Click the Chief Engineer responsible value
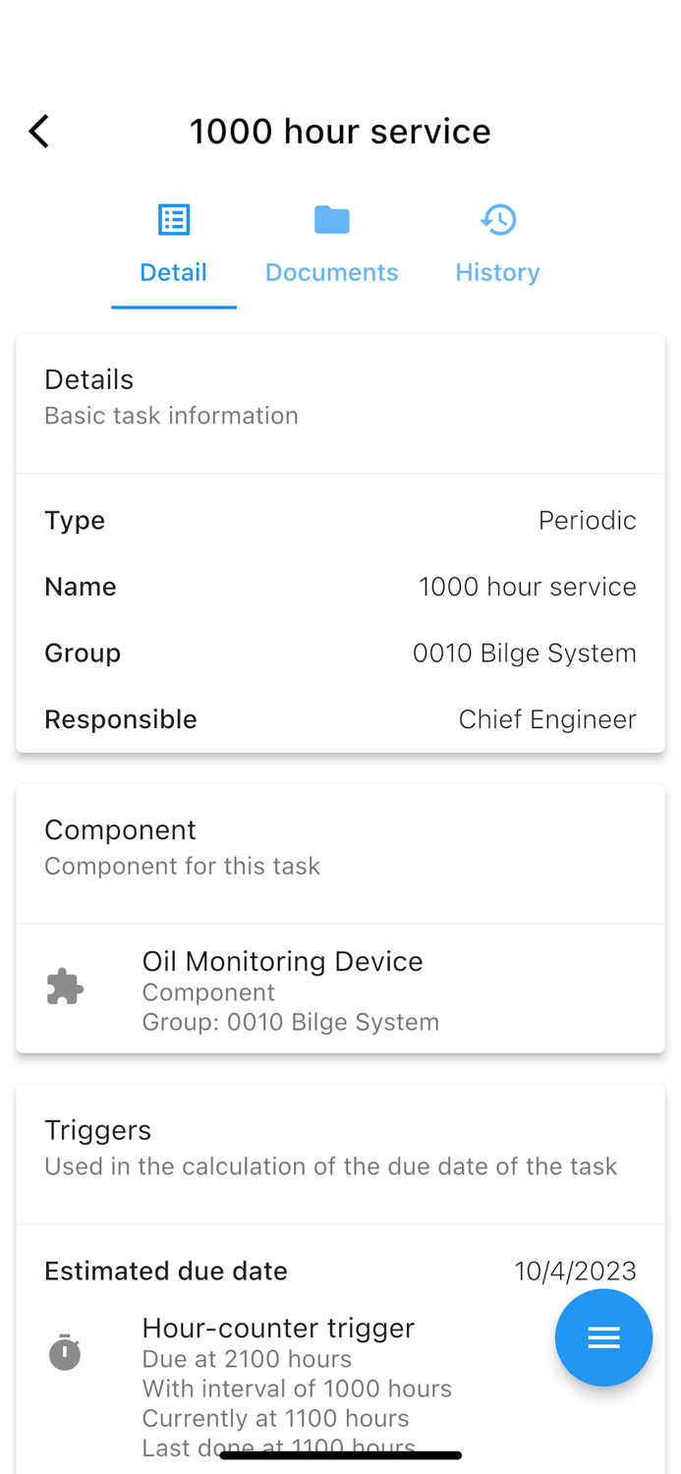The height and width of the screenshot is (1474, 681). click(x=547, y=719)
